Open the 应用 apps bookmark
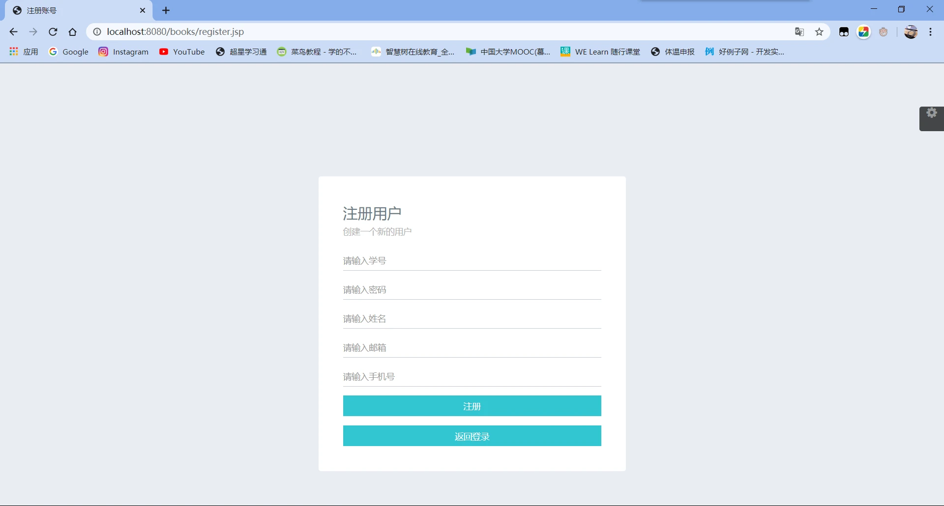 (24, 52)
